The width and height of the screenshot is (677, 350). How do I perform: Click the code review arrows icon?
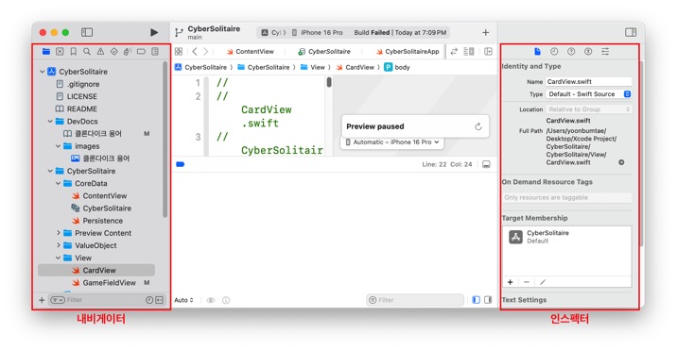pyautogui.click(x=454, y=51)
